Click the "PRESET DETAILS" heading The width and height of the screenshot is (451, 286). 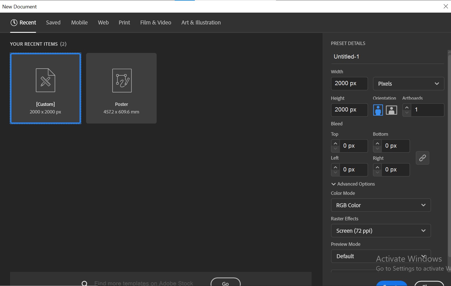tap(348, 43)
